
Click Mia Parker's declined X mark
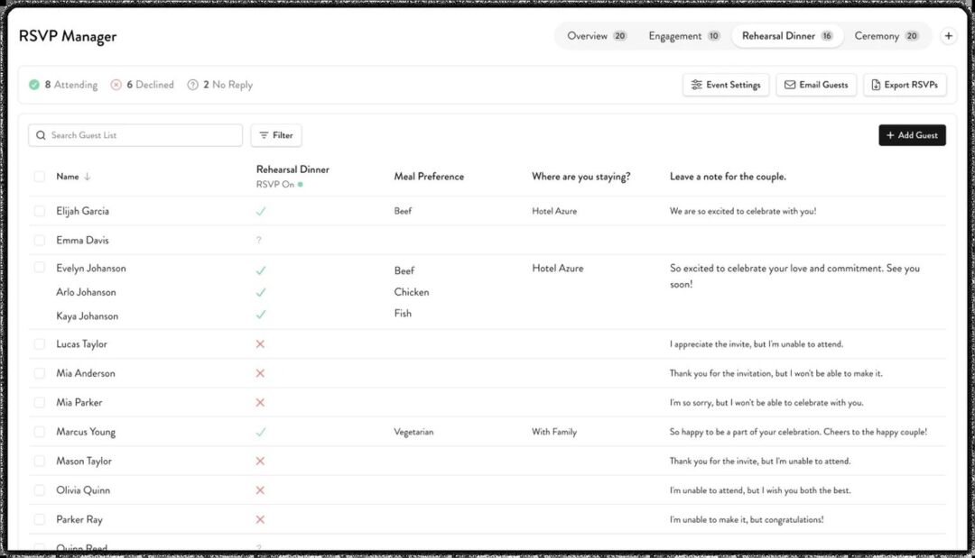(x=260, y=402)
